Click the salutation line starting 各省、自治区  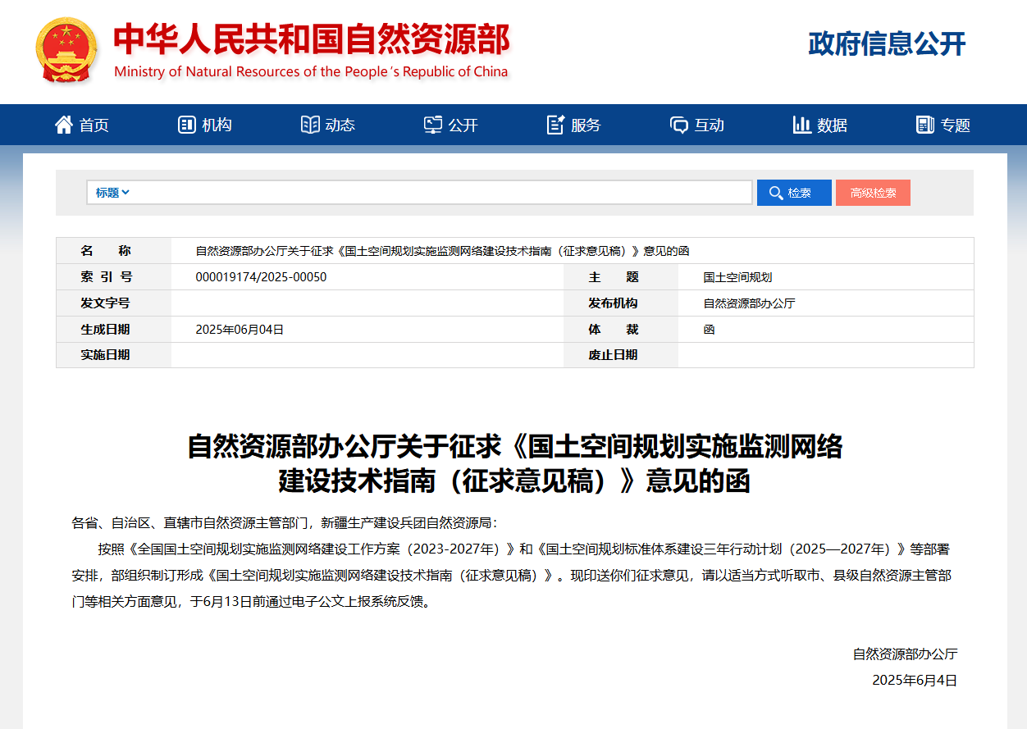285,522
